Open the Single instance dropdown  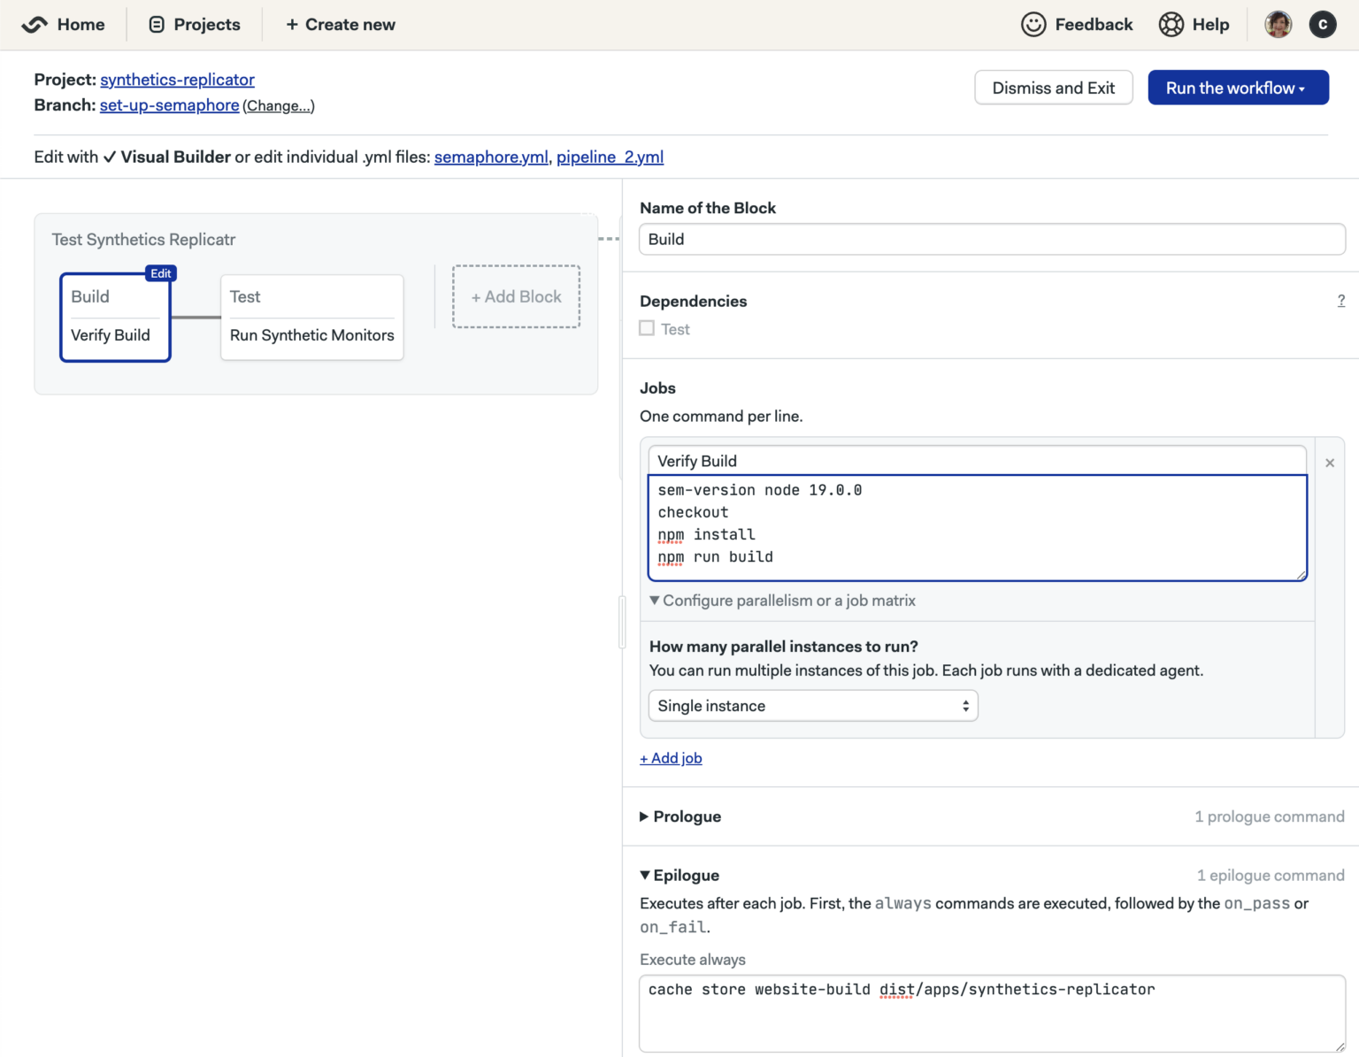pos(812,705)
